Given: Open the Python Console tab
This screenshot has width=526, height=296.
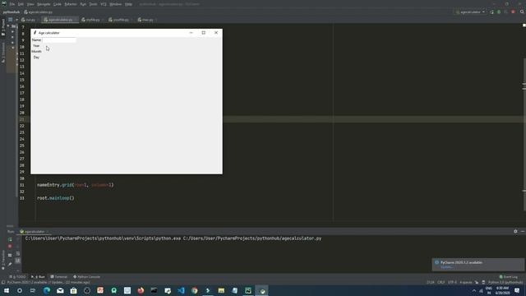Looking at the screenshot, I should (86, 277).
